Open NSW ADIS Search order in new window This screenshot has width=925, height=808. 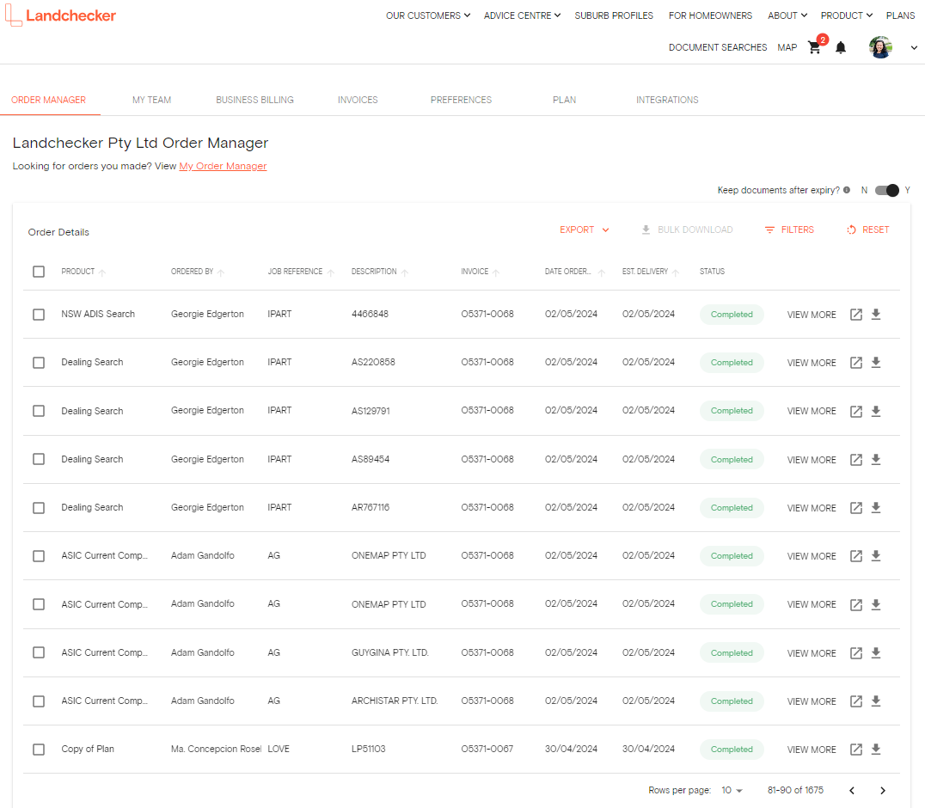pos(856,315)
